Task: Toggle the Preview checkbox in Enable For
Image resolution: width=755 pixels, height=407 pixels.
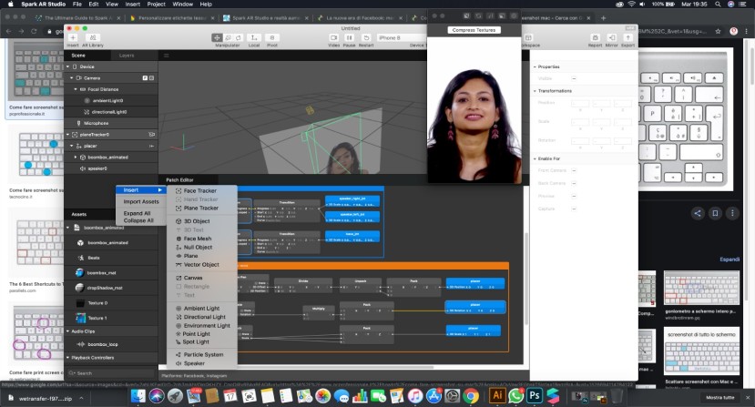Action: pos(574,196)
